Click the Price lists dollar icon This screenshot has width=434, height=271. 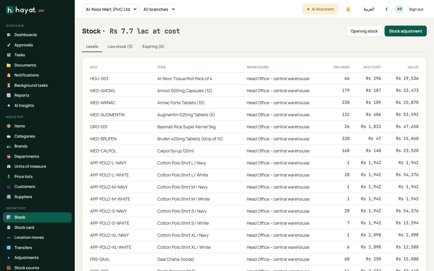(x=9, y=177)
